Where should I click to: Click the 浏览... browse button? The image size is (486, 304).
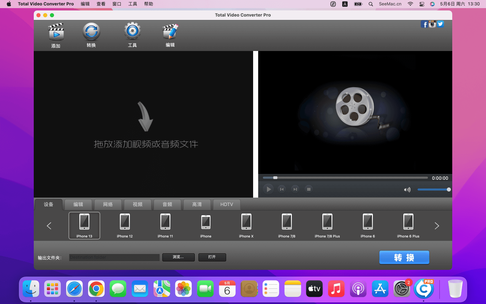coord(178,257)
